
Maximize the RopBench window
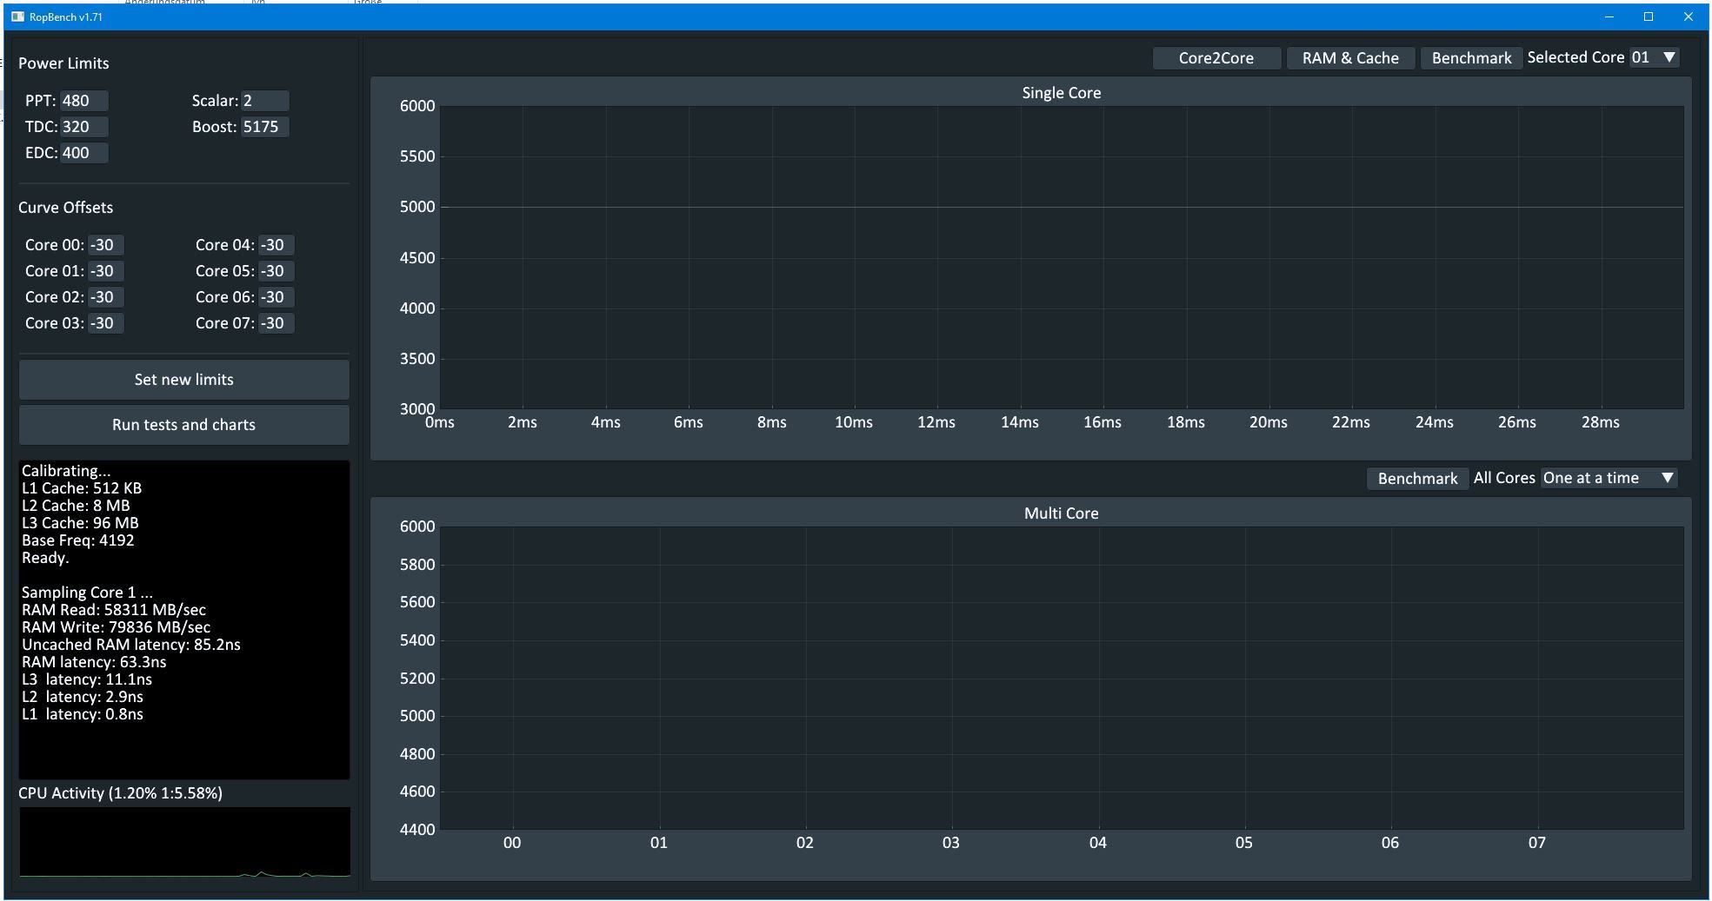point(1649,17)
